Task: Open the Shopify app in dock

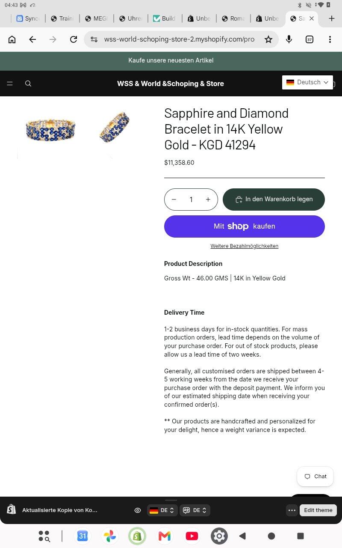Action: click(x=137, y=536)
